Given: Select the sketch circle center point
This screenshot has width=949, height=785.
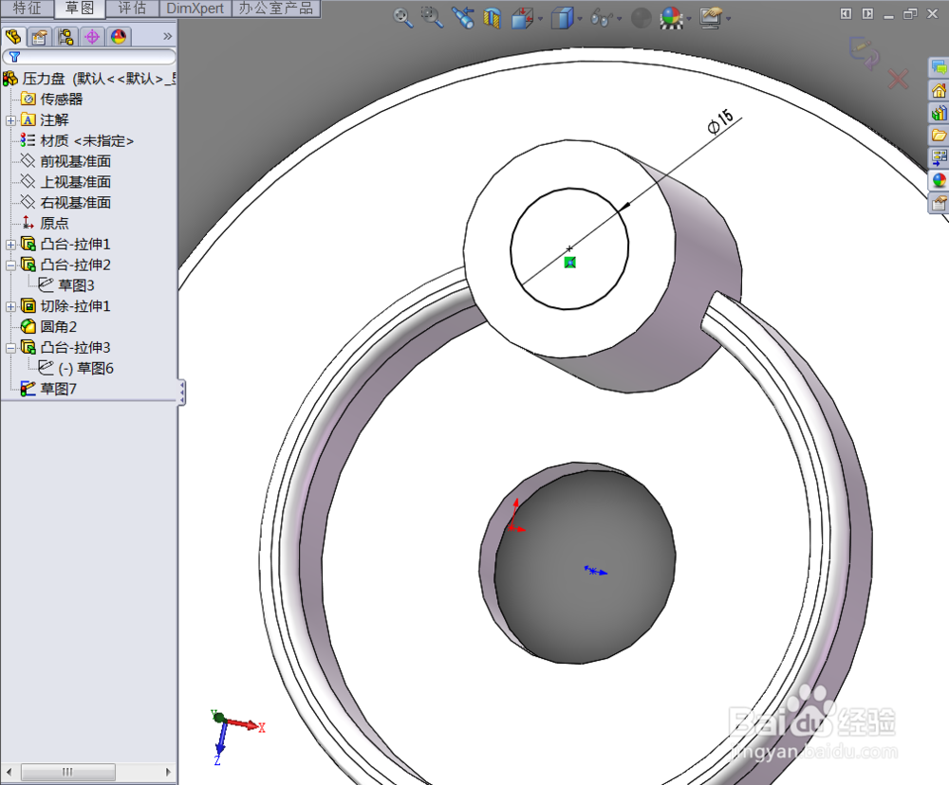Looking at the screenshot, I should (x=568, y=248).
